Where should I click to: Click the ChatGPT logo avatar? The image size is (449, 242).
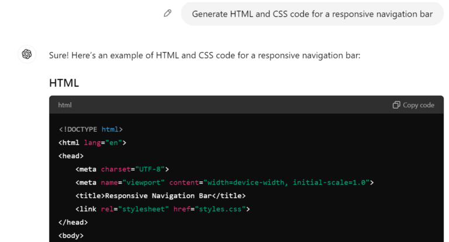[x=26, y=54]
